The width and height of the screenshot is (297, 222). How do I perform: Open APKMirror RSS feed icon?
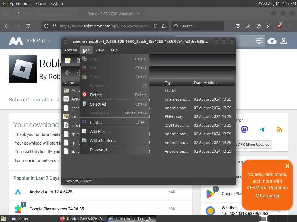(x=280, y=129)
